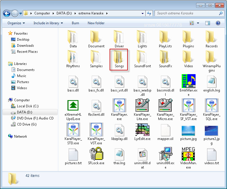Change the view with the views icon
This screenshot has width=227, height=189.
coord(192,23)
